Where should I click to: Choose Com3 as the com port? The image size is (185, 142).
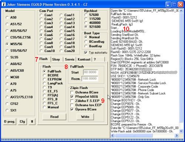click(41, 23)
